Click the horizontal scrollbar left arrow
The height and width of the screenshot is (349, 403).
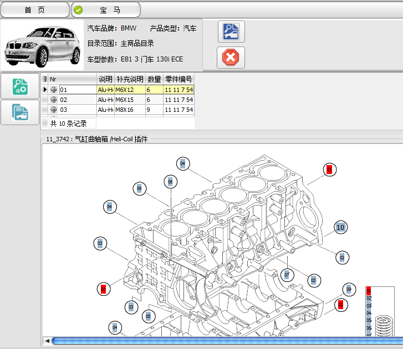coord(47,341)
